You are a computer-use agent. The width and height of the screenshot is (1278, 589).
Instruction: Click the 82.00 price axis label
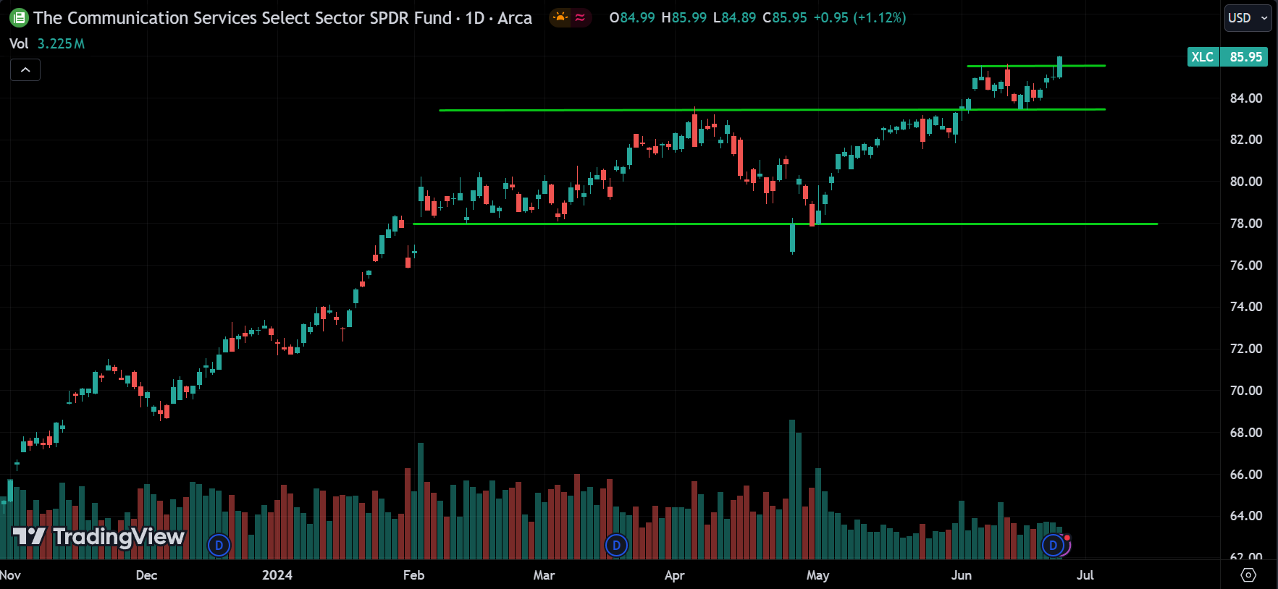pyautogui.click(x=1245, y=140)
